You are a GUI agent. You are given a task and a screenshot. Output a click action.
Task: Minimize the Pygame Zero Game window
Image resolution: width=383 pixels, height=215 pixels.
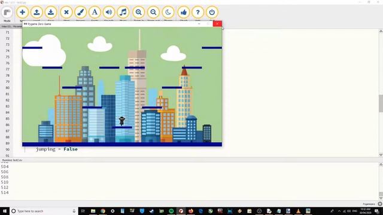pos(199,24)
